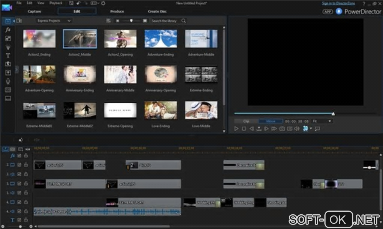Click the timeline tools icon above tracks
This screenshot has height=229, width=383.
(21, 140)
